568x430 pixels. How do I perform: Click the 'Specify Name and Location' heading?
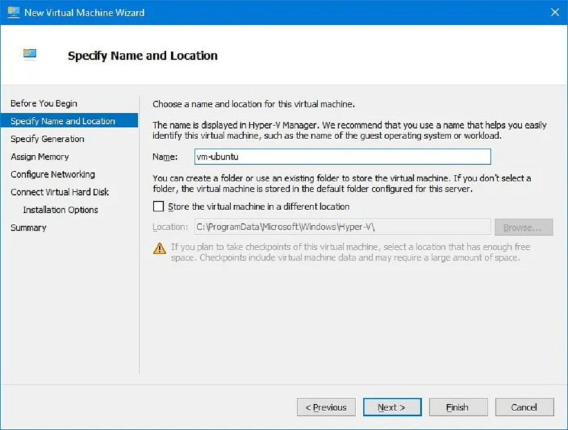point(143,56)
